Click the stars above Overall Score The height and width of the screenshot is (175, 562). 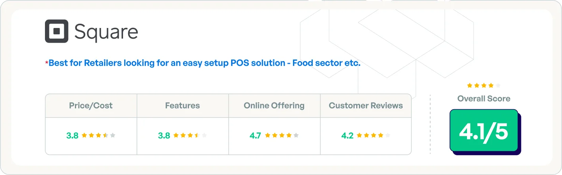pyautogui.click(x=484, y=86)
